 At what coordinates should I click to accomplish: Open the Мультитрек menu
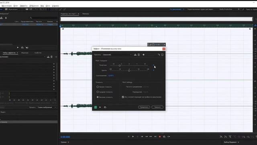click(6, 6)
